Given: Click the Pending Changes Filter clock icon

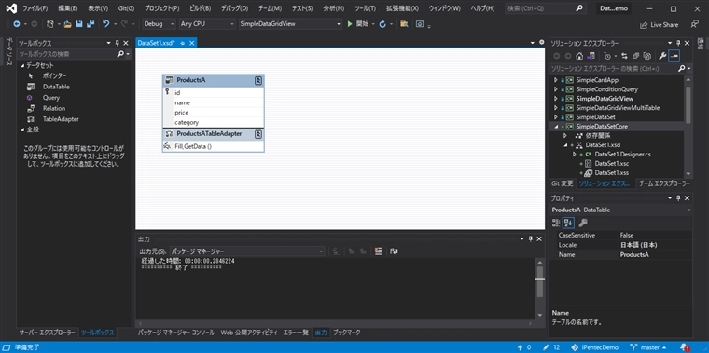Looking at the screenshot, I should 607,56.
